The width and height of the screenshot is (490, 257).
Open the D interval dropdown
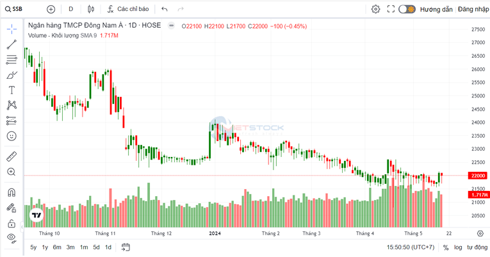tap(70, 9)
